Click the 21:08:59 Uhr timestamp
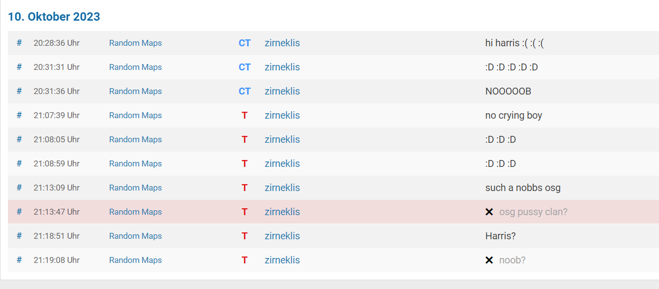Viewport: 659px width, 289px height. 56,163
